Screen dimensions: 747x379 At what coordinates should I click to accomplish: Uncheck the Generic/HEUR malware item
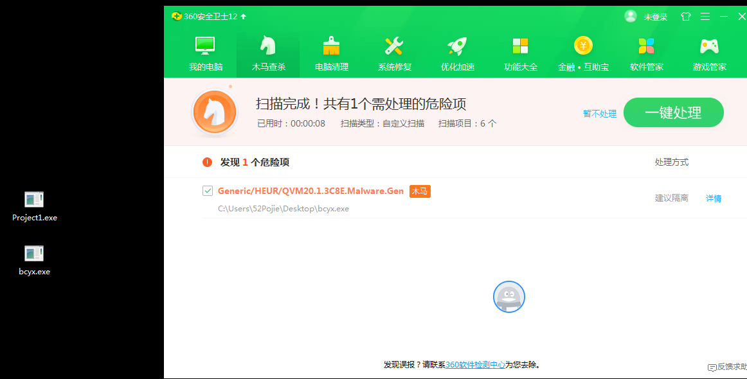(208, 191)
